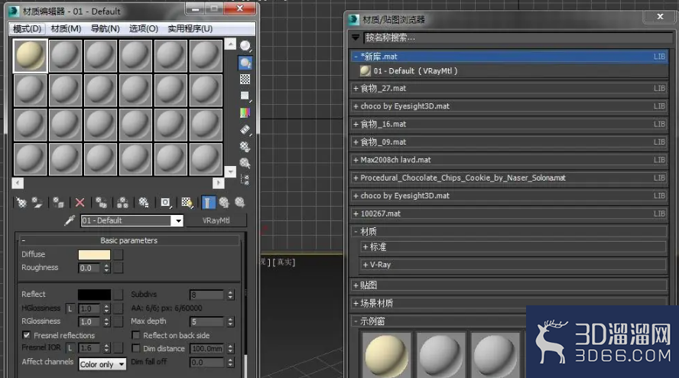The width and height of the screenshot is (679, 378).
Task: Open the 01 - Default material name dropdown
Action: 178,220
